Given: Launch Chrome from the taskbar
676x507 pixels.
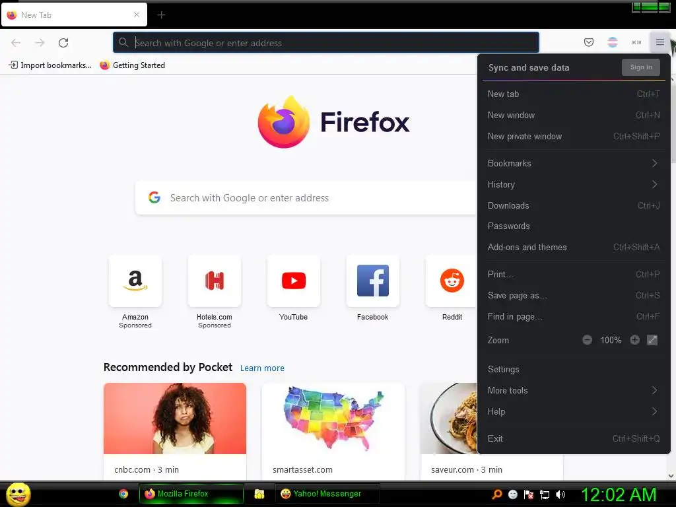Looking at the screenshot, I should point(123,494).
